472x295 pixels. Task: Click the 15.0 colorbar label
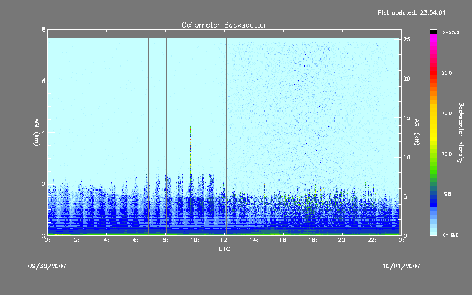tap(447, 113)
